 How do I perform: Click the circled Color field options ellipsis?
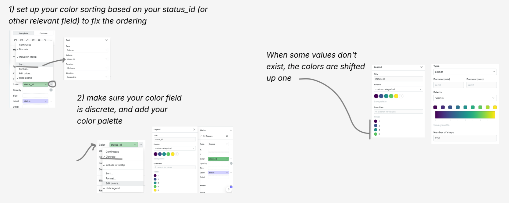(51, 84)
